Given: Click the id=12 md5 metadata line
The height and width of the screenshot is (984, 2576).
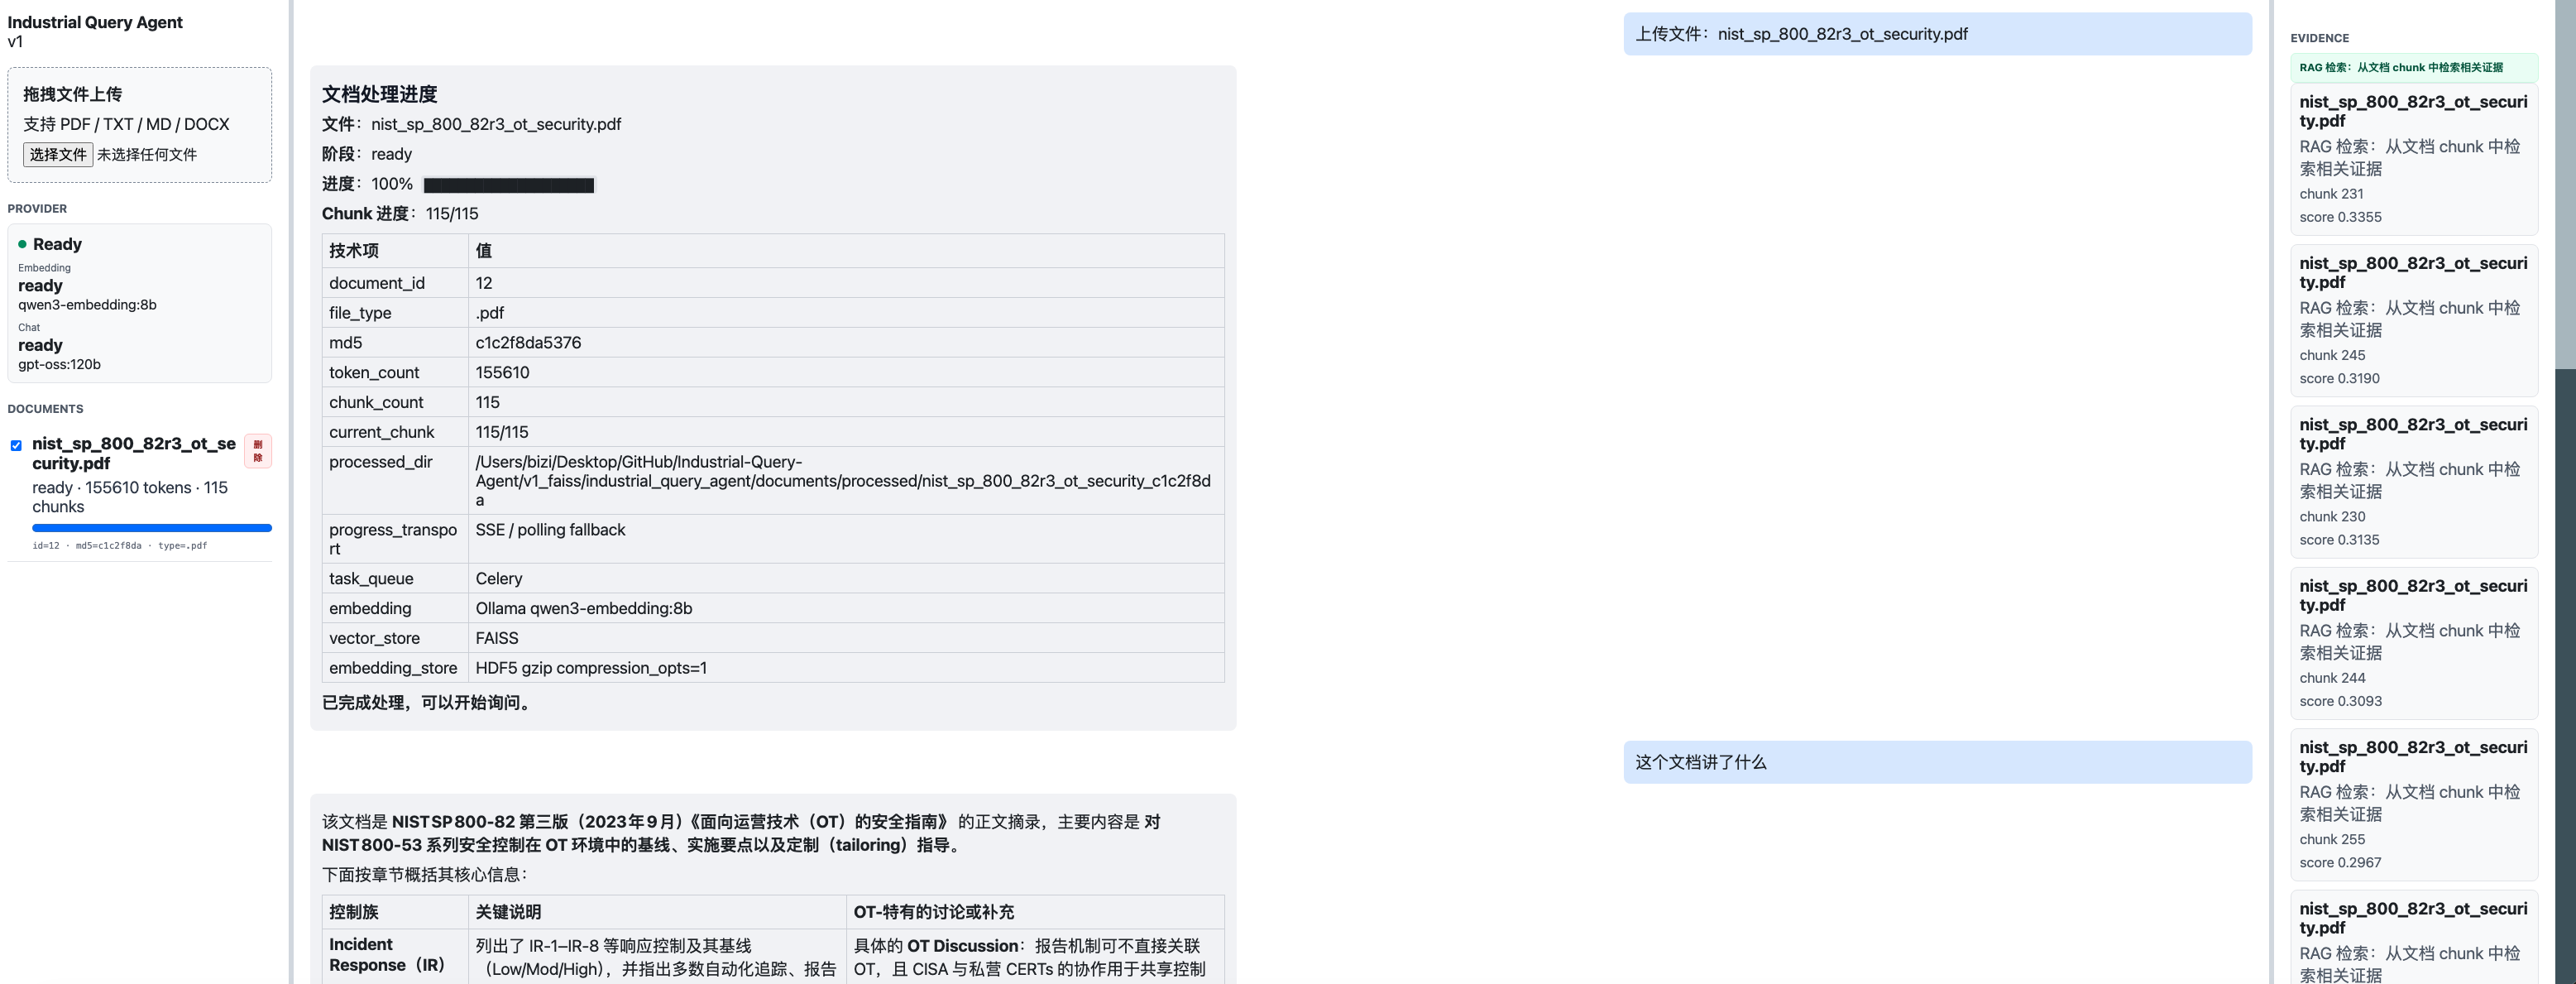Looking at the screenshot, I should 119,546.
